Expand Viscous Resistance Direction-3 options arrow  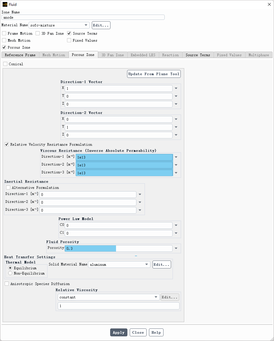(176, 173)
